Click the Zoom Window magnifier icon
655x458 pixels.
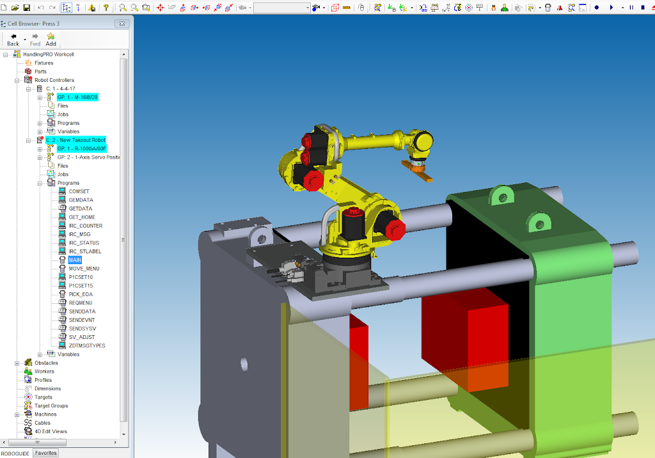pyautogui.click(x=146, y=8)
